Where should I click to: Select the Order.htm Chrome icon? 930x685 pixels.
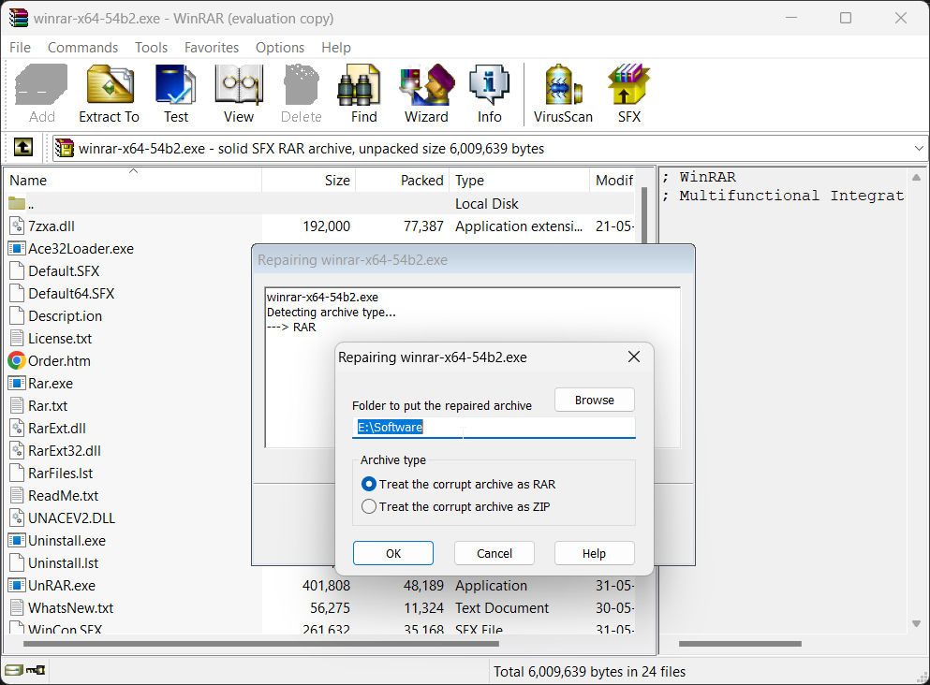17,360
